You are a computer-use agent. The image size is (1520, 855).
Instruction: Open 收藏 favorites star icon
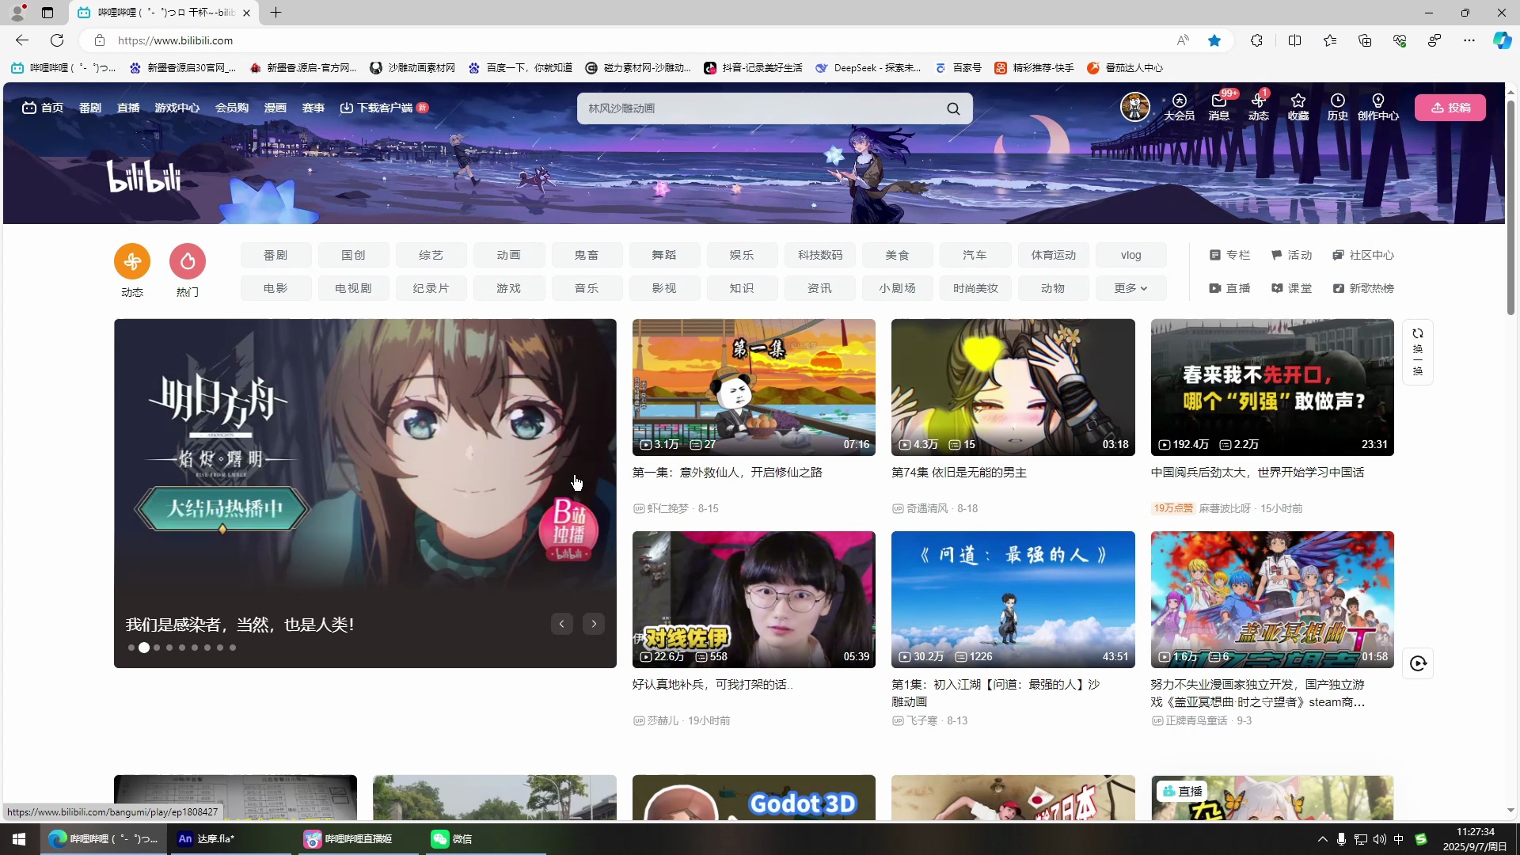[x=1298, y=107]
